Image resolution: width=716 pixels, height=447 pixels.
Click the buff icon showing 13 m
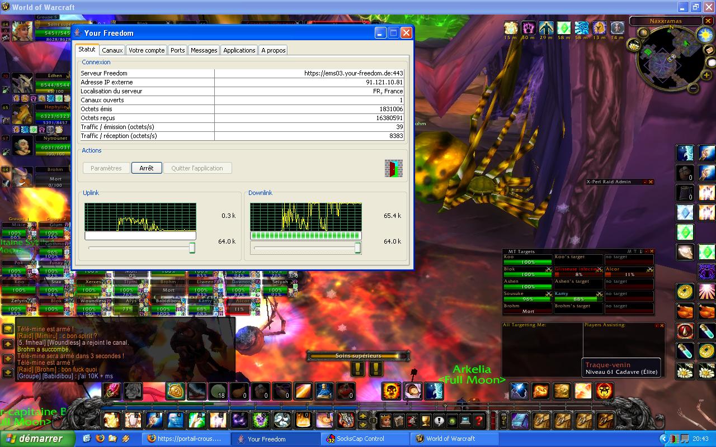point(600,27)
